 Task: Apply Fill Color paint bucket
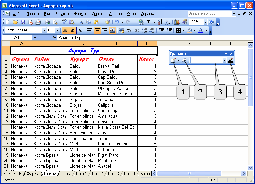coord(190,30)
